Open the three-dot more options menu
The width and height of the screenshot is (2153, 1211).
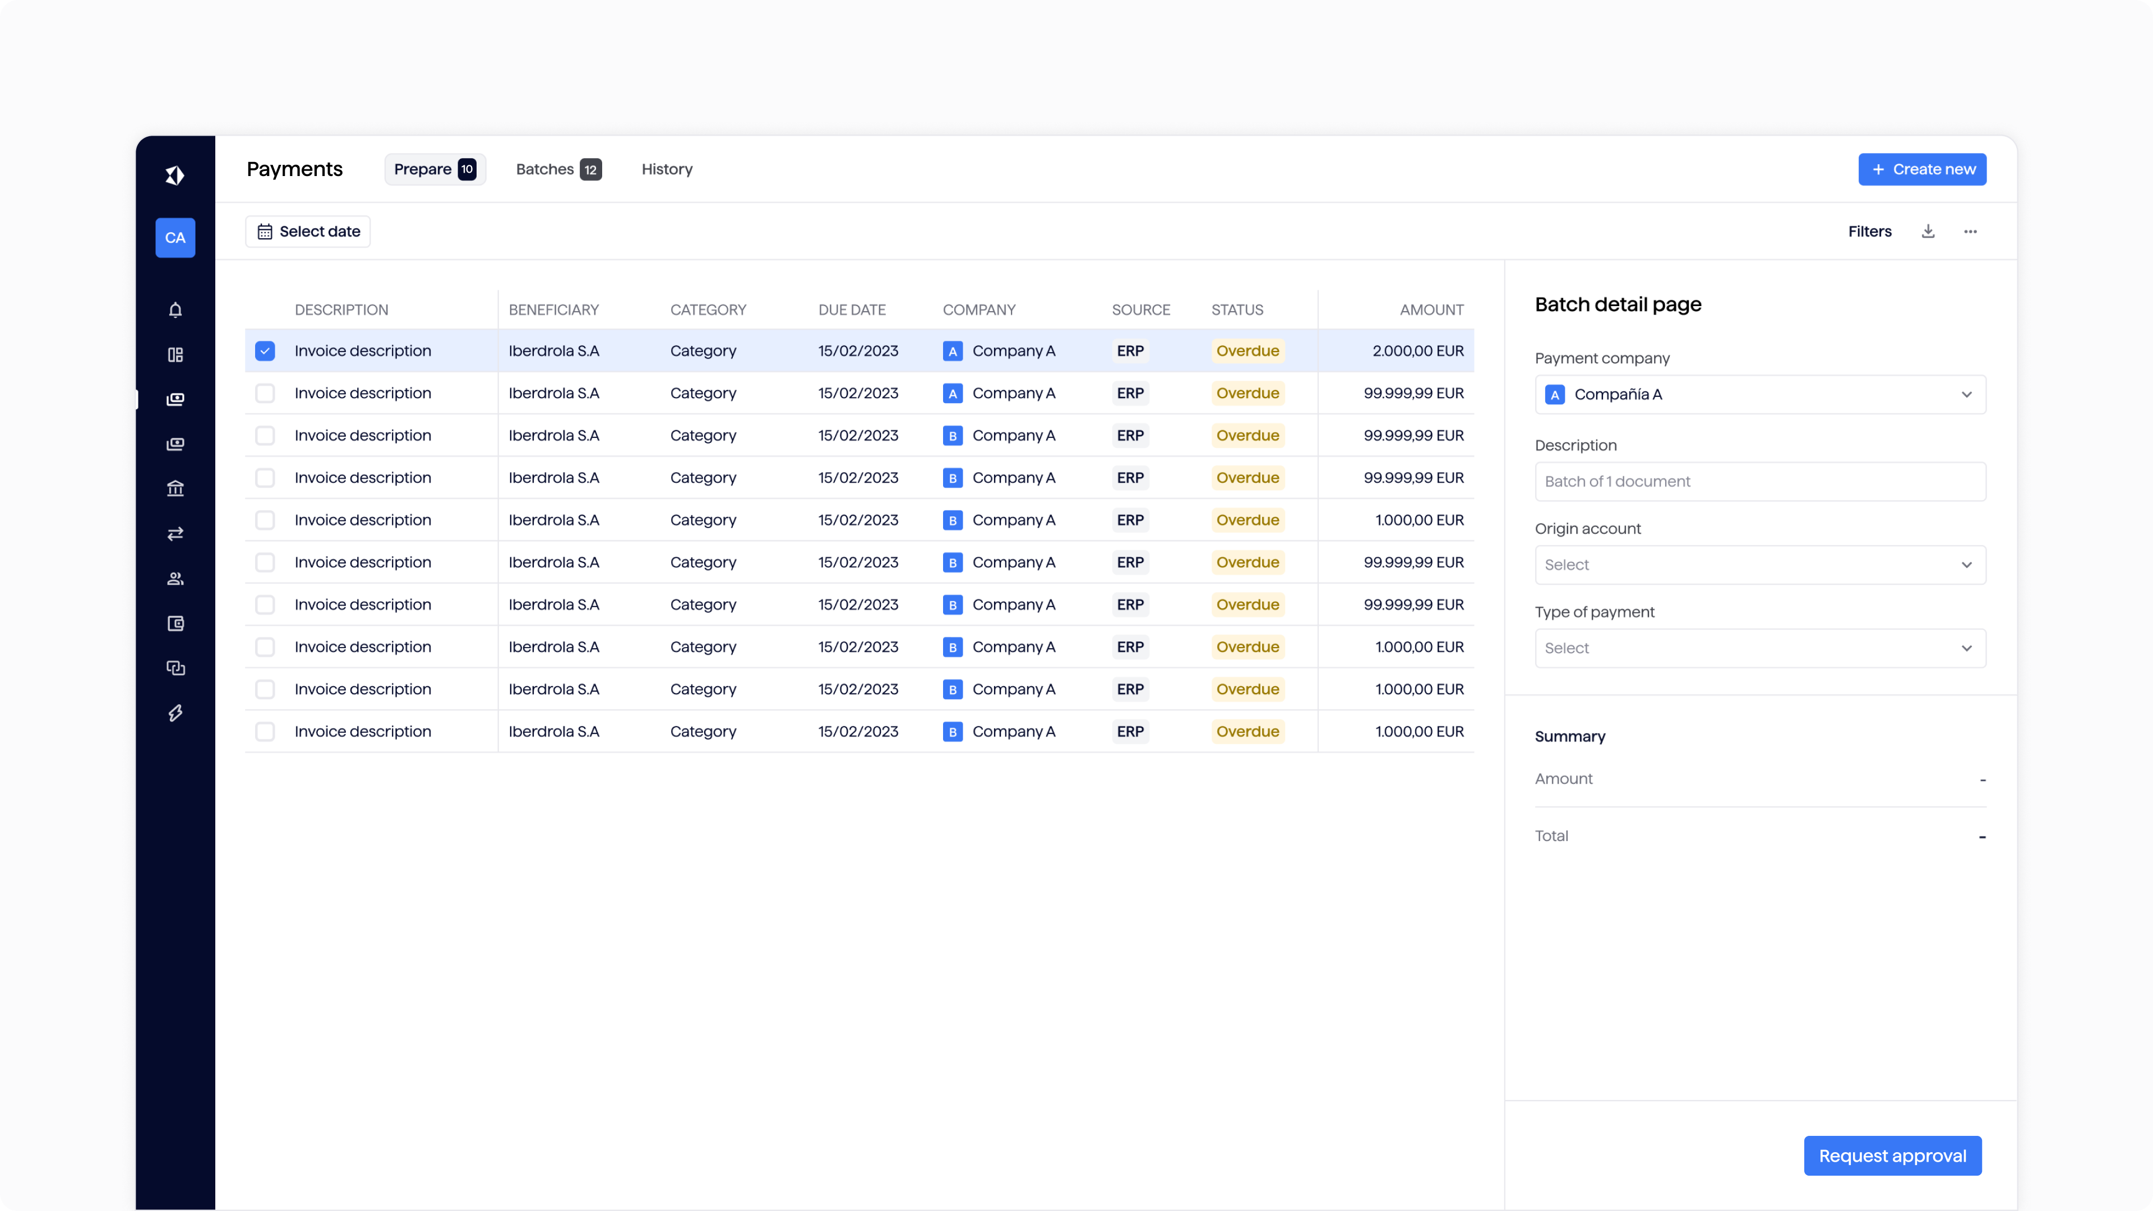click(x=1970, y=232)
